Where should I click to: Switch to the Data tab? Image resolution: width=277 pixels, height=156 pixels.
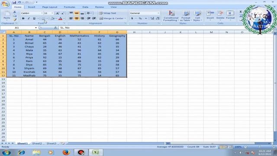tap(85, 7)
